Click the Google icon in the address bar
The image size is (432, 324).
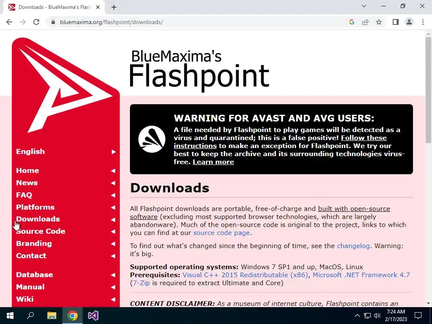click(351, 22)
